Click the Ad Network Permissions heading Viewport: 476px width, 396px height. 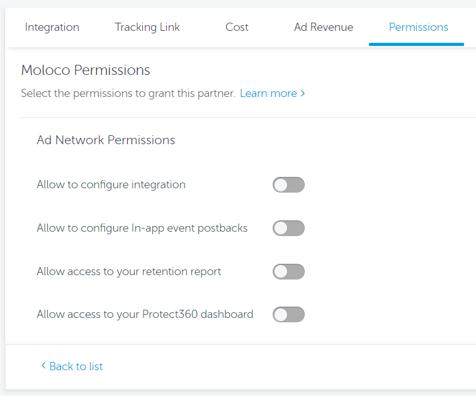106,140
